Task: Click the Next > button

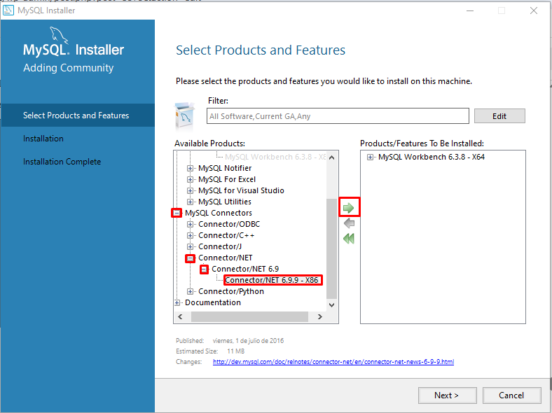Action: [x=447, y=395]
